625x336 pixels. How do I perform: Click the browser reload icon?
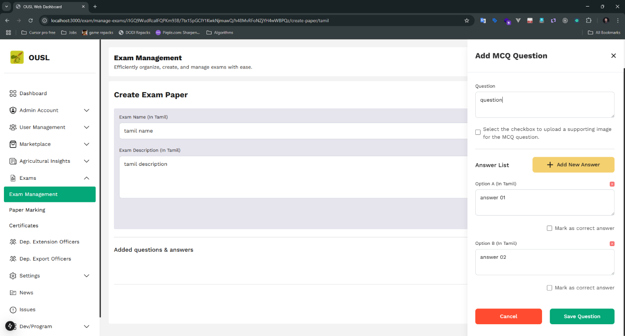[31, 21]
